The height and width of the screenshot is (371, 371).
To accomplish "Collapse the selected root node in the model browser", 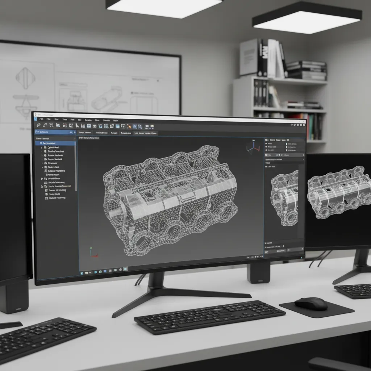I will pyautogui.click(x=41, y=143).
